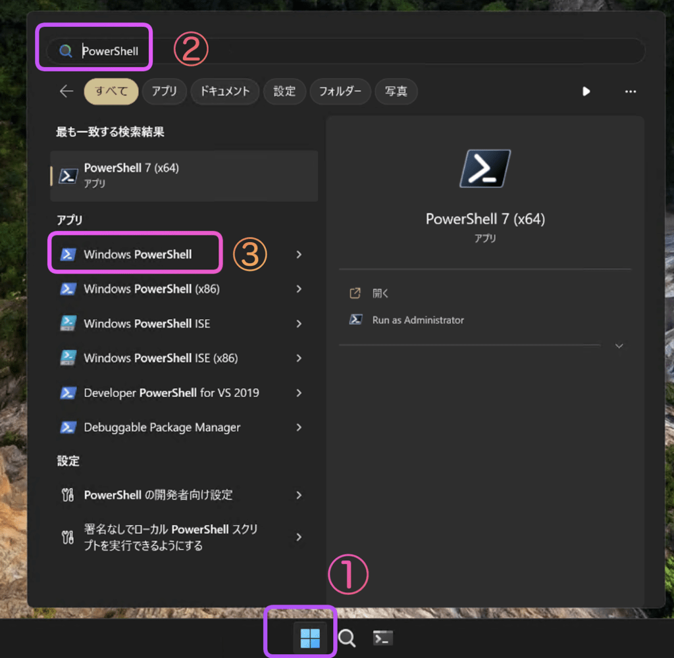
Task: Click the Debuggable Package Manager icon
Action: tap(68, 428)
